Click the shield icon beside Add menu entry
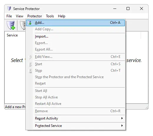 (29, 23)
